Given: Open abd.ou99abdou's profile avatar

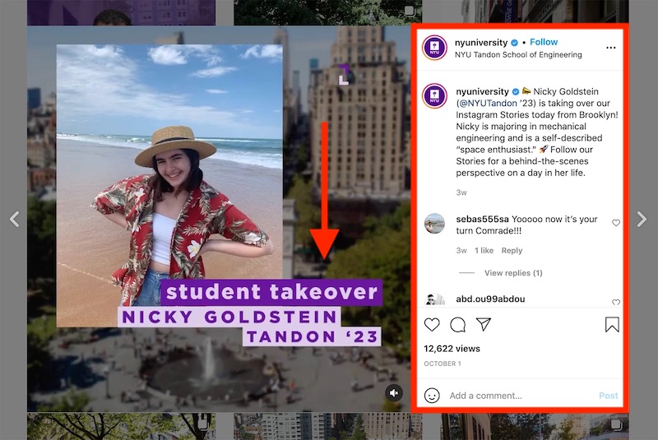Looking at the screenshot, I should pos(434,299).
